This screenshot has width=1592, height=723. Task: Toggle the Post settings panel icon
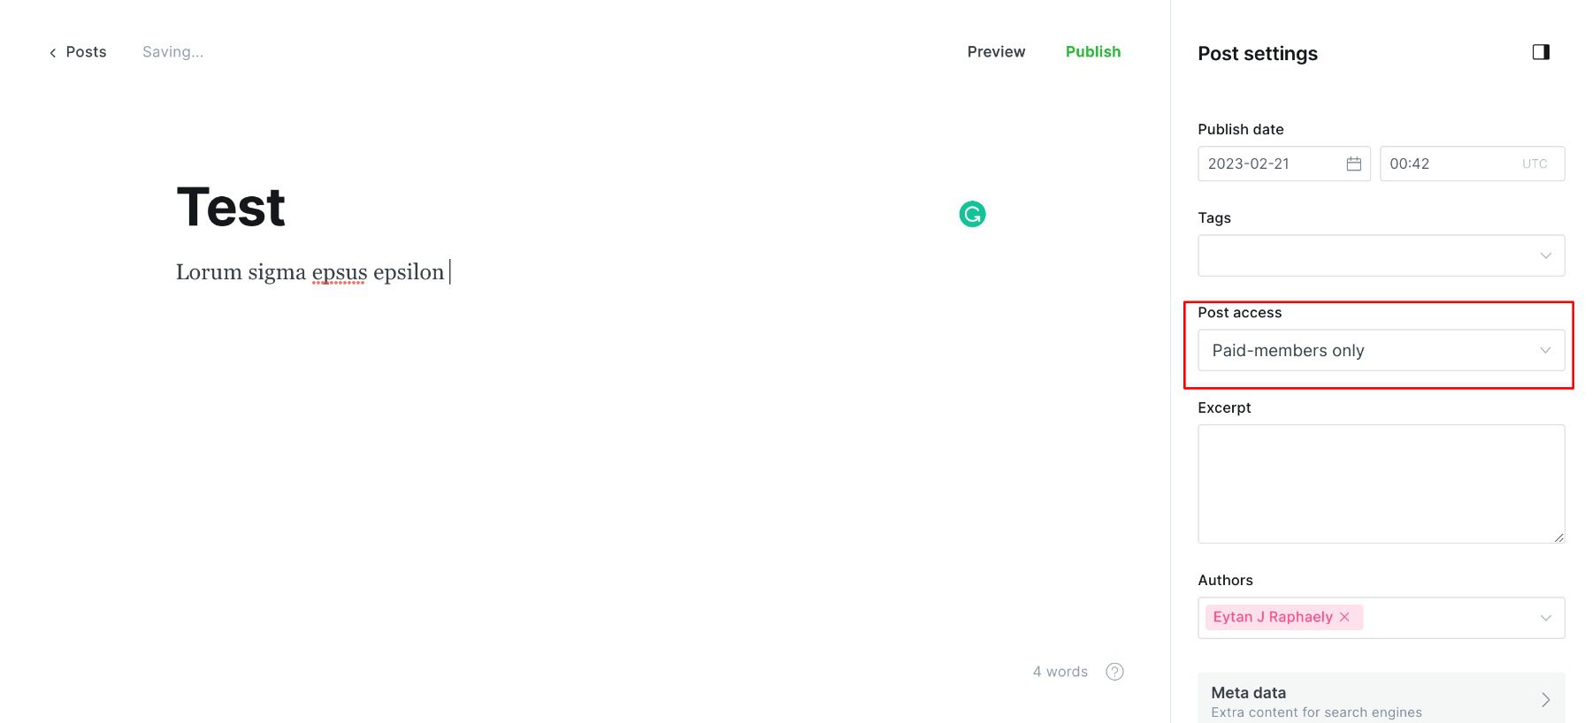tap(1541, 51)
